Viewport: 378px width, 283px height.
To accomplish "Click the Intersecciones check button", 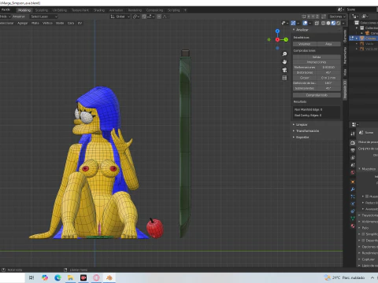I will (x=317, y=62).
